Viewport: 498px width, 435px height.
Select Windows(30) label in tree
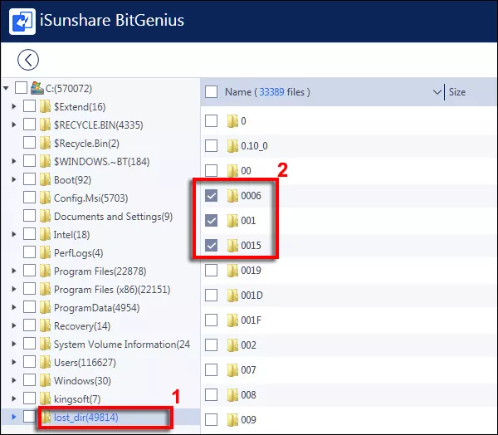[82, 381]
